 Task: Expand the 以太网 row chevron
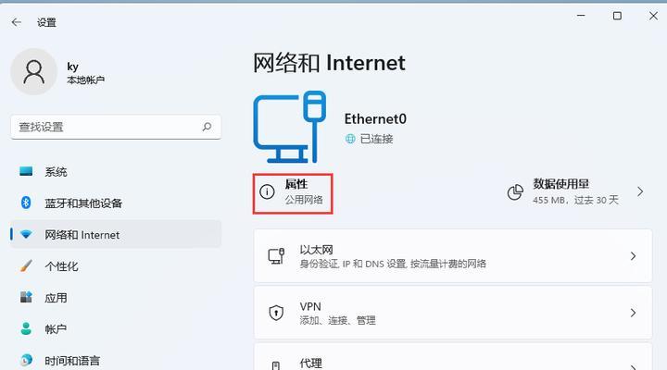(x=634, y=255)
